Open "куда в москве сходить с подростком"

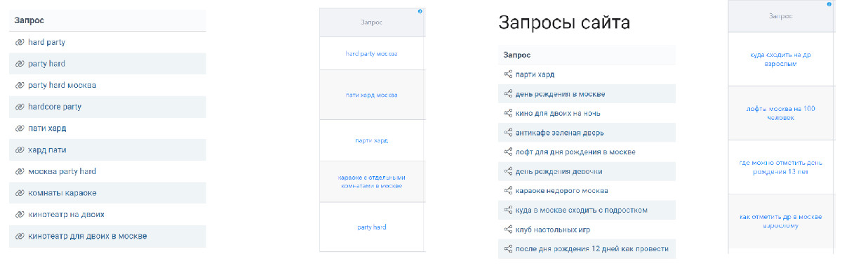pyautogui.click(x=582, y=210)
